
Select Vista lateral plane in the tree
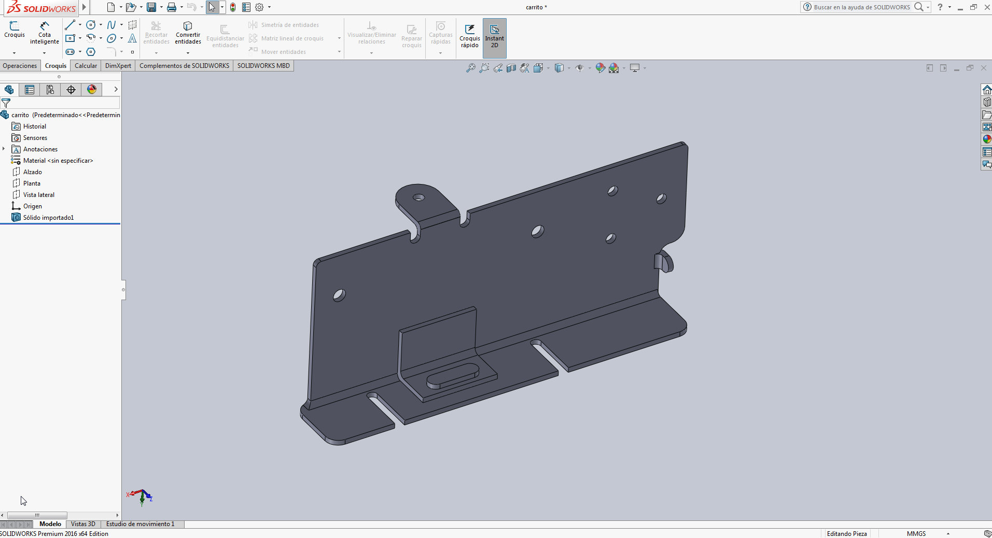[39, 195]
